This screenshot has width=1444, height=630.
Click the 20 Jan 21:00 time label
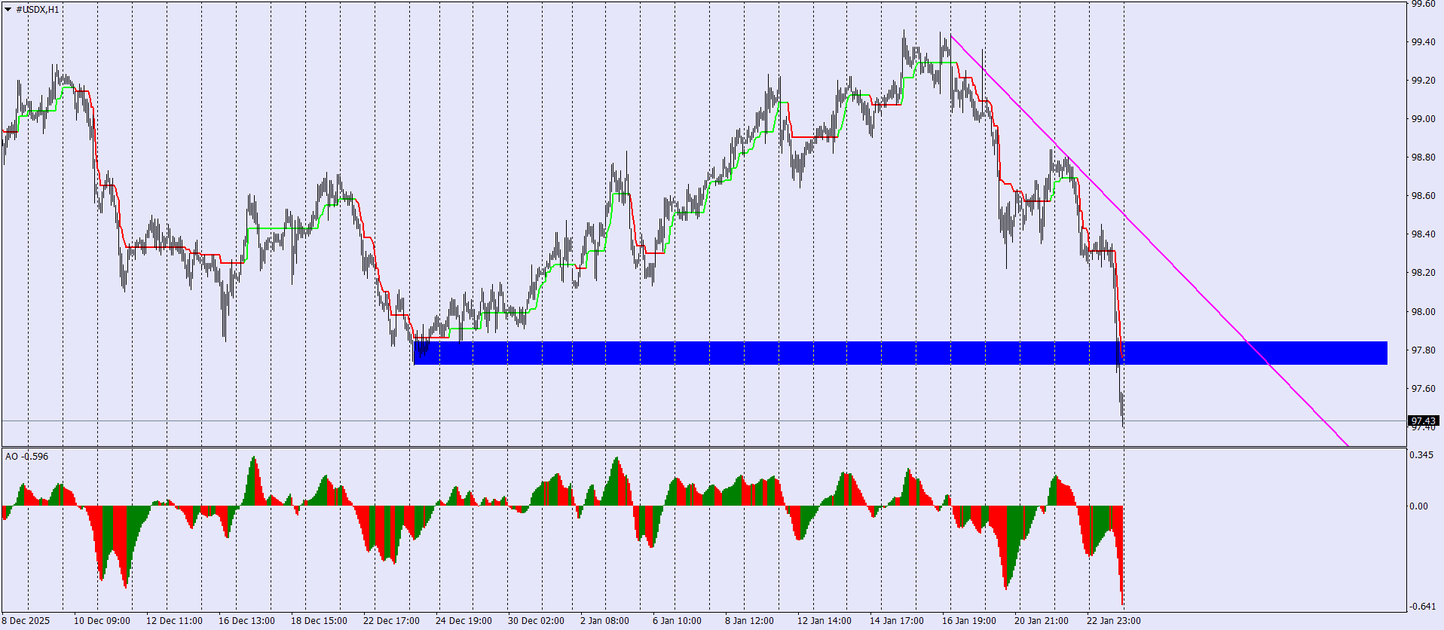click(1042, 621)
